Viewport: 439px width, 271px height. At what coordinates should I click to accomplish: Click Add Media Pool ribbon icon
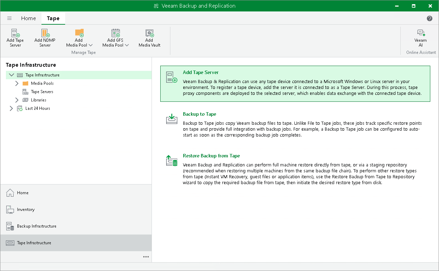[79, 33]
